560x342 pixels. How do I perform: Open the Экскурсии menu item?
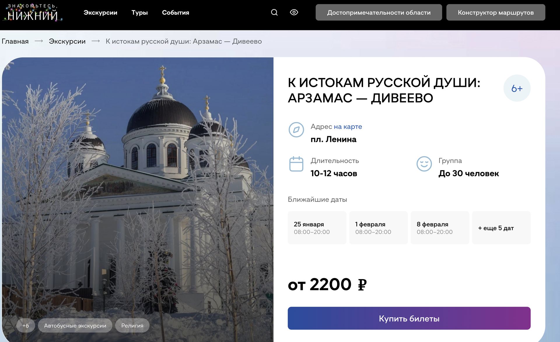(x=100, y=13)
